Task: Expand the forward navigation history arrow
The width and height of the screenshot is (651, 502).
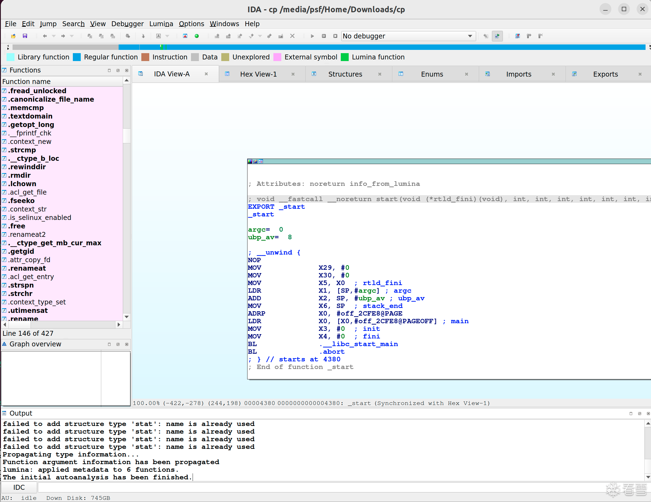Action: (72, 36)
